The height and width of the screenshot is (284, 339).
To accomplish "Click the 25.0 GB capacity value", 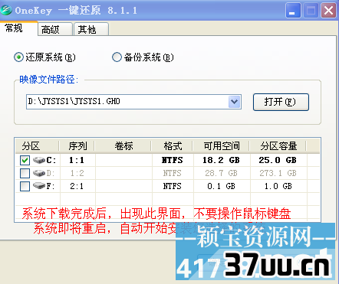I will tap(278, 160).
